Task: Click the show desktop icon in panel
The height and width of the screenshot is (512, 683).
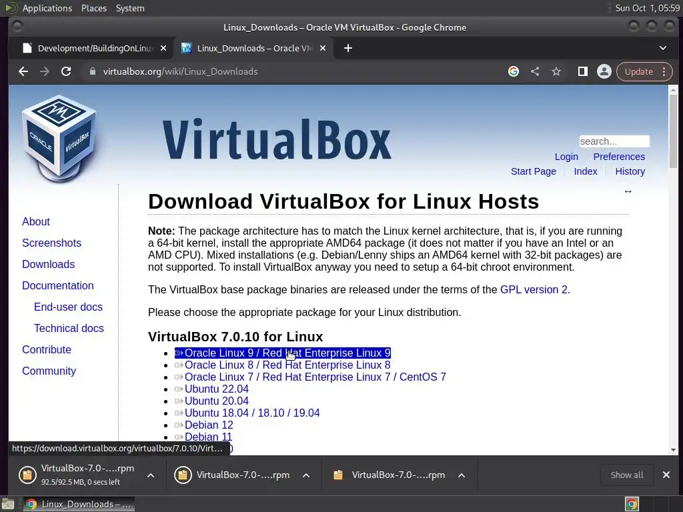Action: coord(8,505)
